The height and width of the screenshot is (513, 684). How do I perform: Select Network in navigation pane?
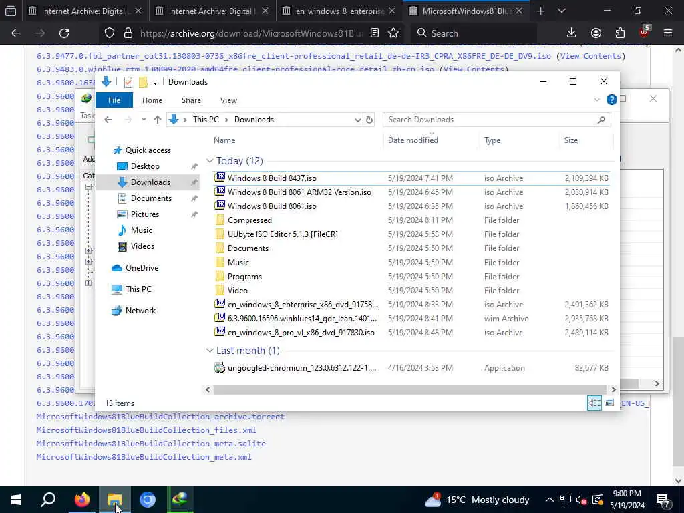[140, 311]
